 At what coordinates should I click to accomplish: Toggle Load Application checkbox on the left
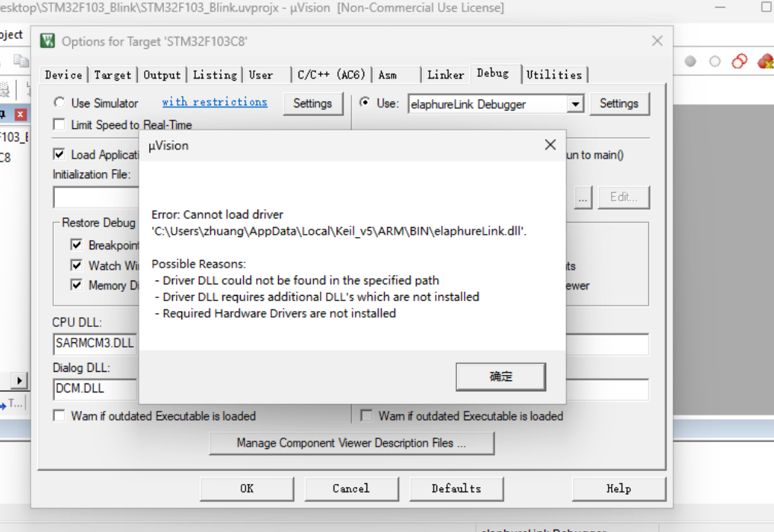click(59, 154)
